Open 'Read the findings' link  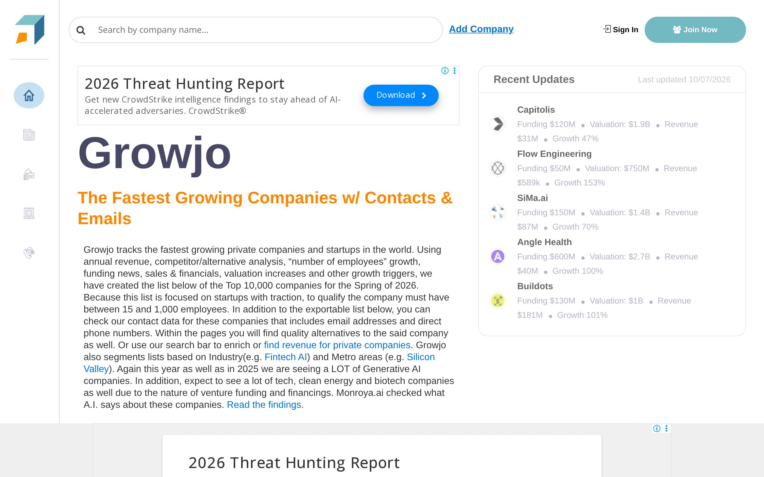tap(264, 405)
